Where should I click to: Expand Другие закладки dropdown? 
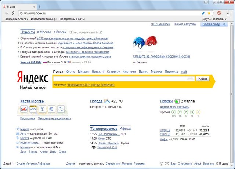[214, 19]
